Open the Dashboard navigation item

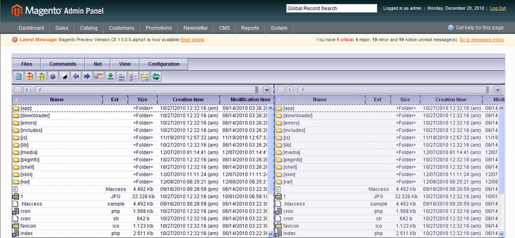click(x=31, y=28)
